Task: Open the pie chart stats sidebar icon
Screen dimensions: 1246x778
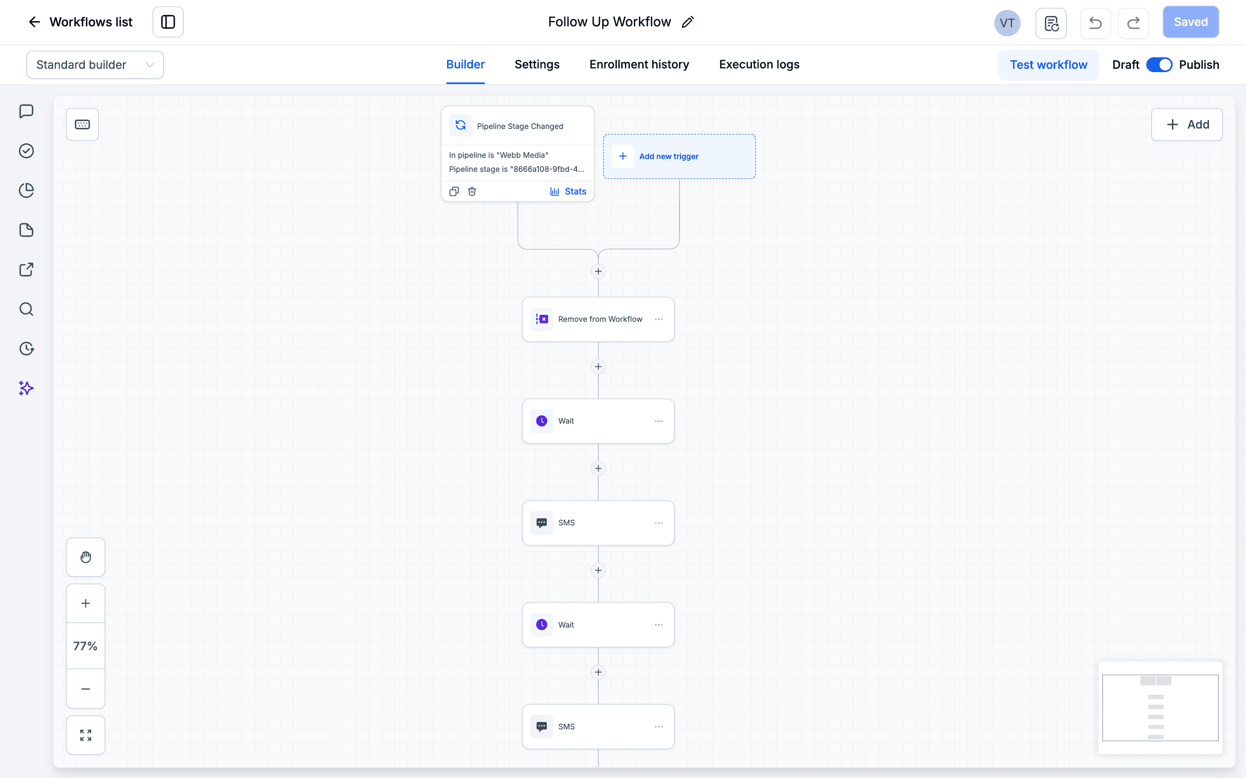Action: [26, 190]
